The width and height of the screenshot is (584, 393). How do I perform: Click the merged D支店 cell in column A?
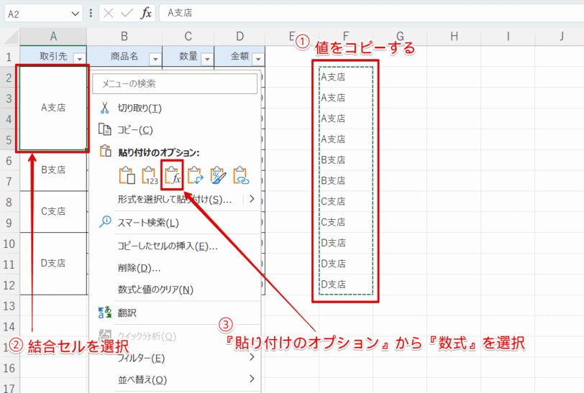pos(53,264)
